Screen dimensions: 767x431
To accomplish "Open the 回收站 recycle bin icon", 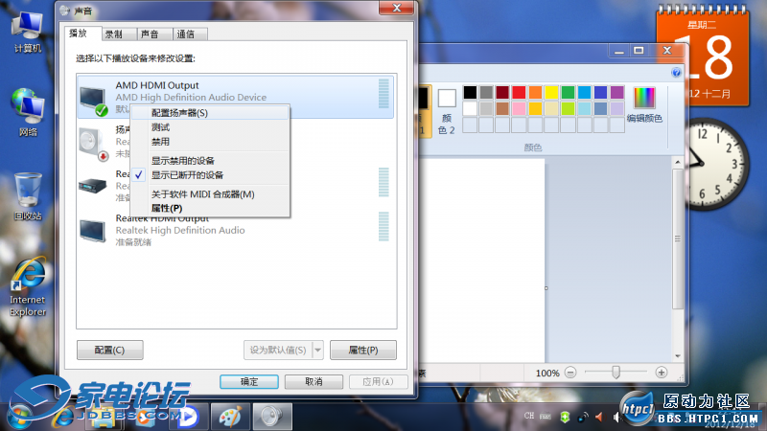I will pyautogui.click(x=28, y=196).
